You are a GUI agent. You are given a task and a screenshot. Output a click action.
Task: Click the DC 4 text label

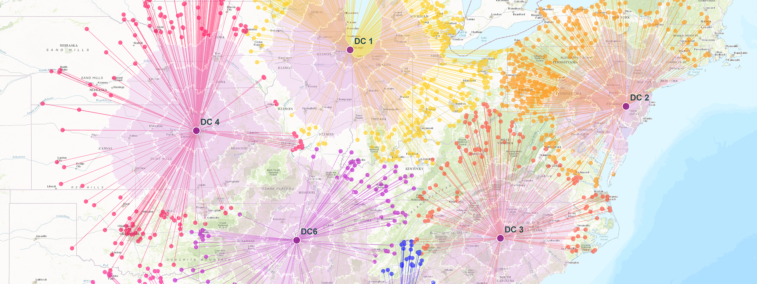[210, 122]
